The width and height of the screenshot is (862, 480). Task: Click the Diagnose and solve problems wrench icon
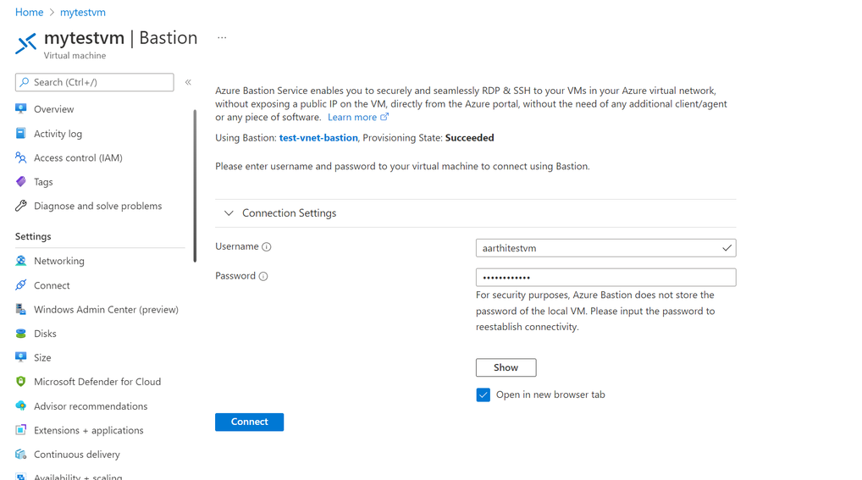click(x=21, y=206)
